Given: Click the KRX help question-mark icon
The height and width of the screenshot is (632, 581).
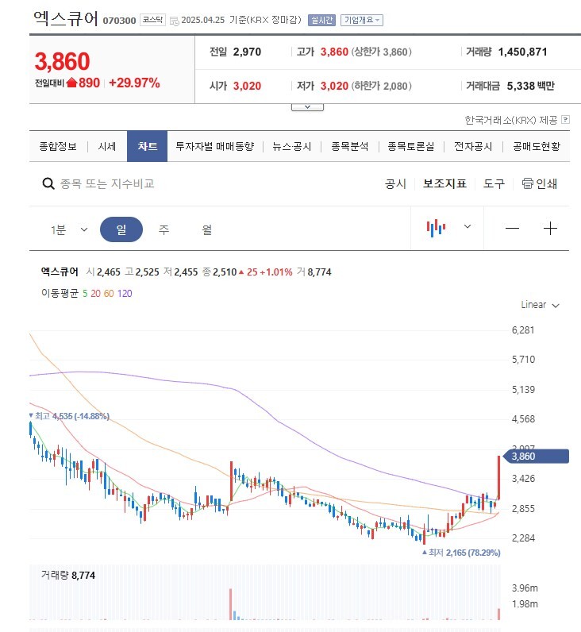Looking at the screenshot, I should tap(565, 119).
